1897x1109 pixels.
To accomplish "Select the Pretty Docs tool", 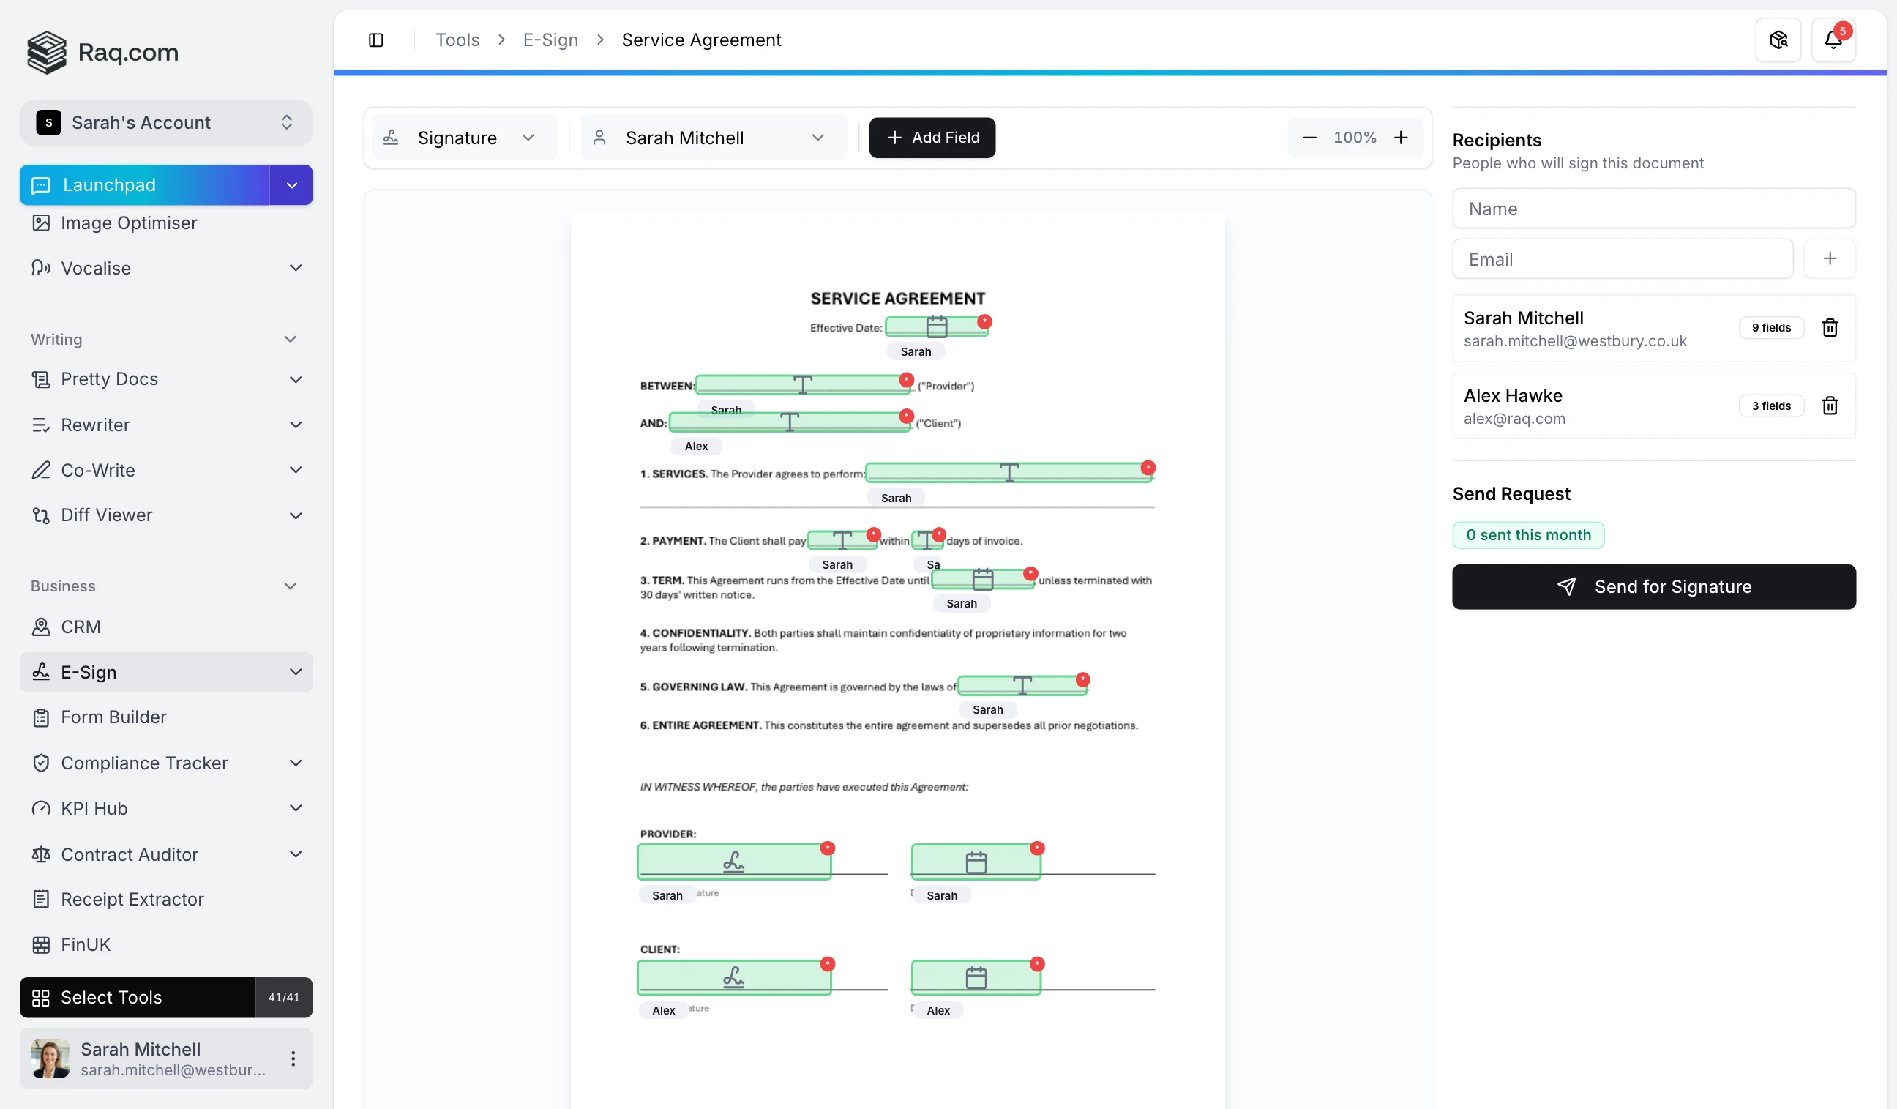I will coord(110,378).
